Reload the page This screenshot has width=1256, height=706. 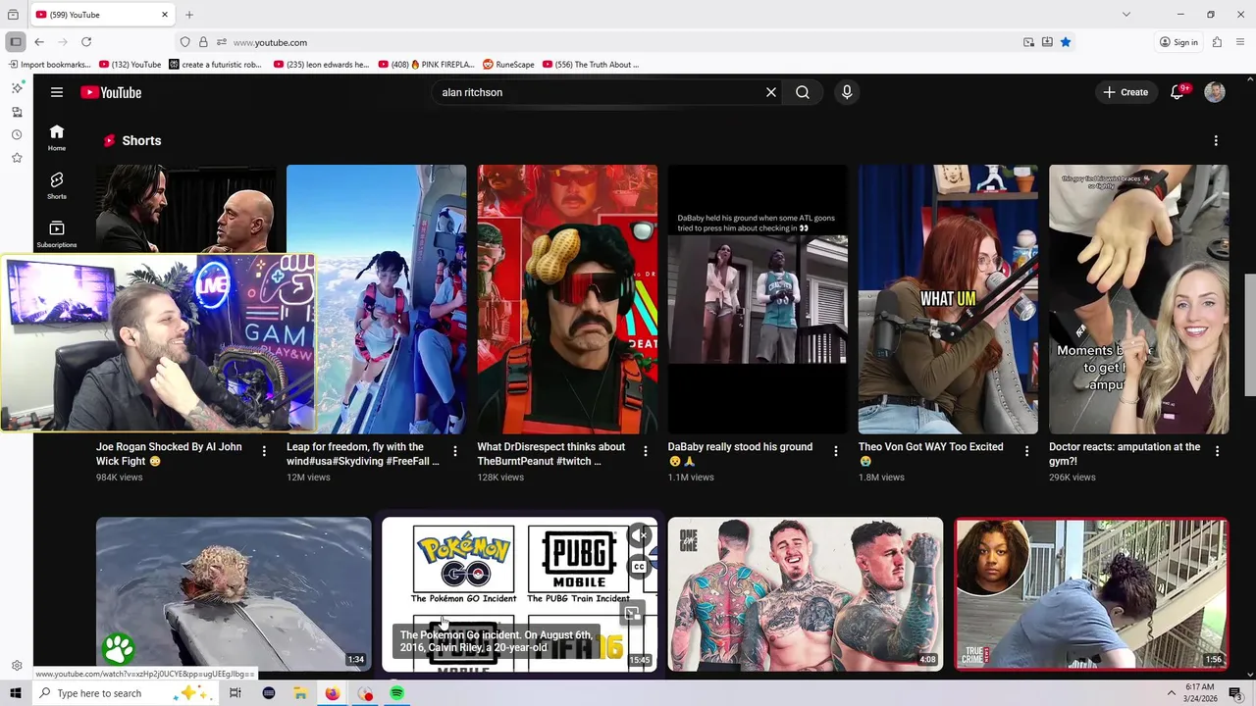tap(86, 42)
